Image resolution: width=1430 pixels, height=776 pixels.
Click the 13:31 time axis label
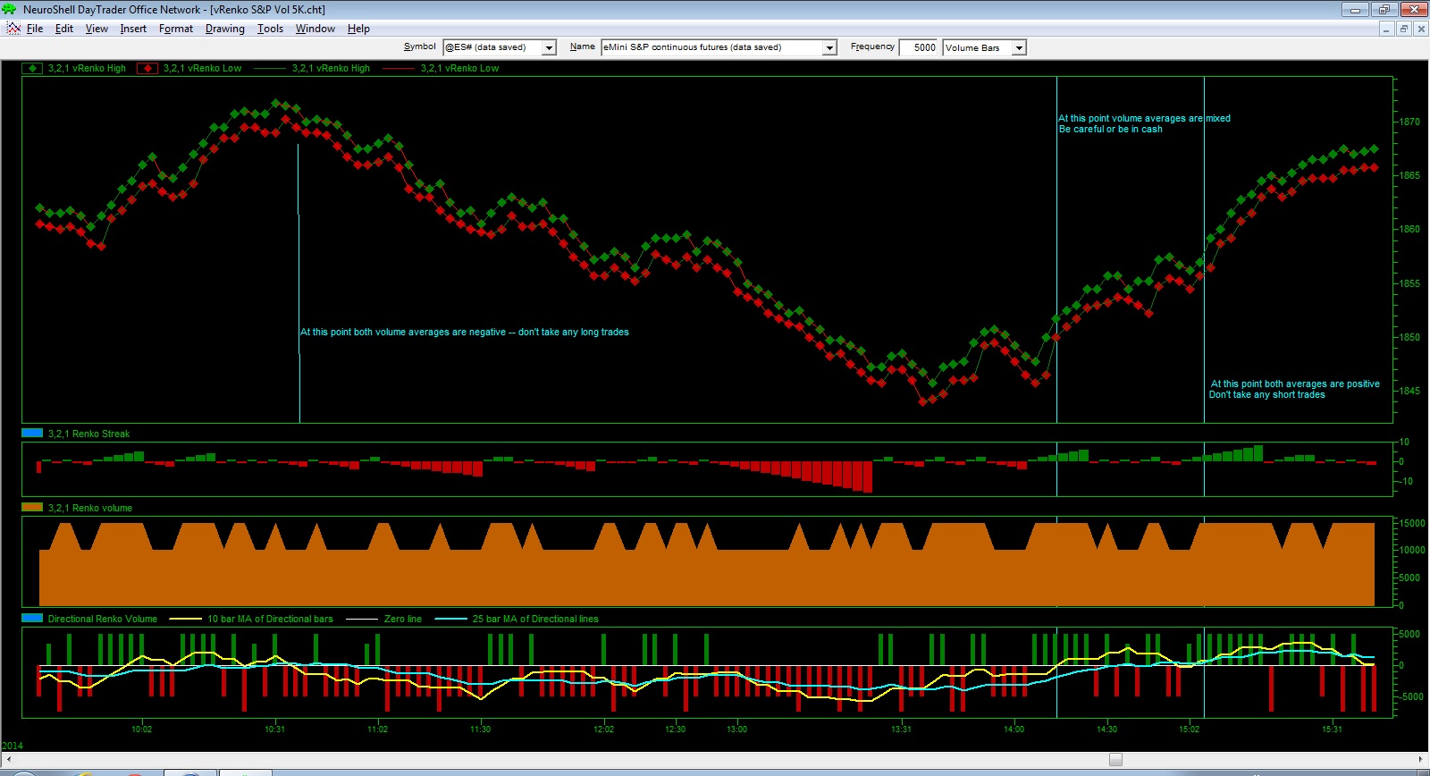point(901,730)
